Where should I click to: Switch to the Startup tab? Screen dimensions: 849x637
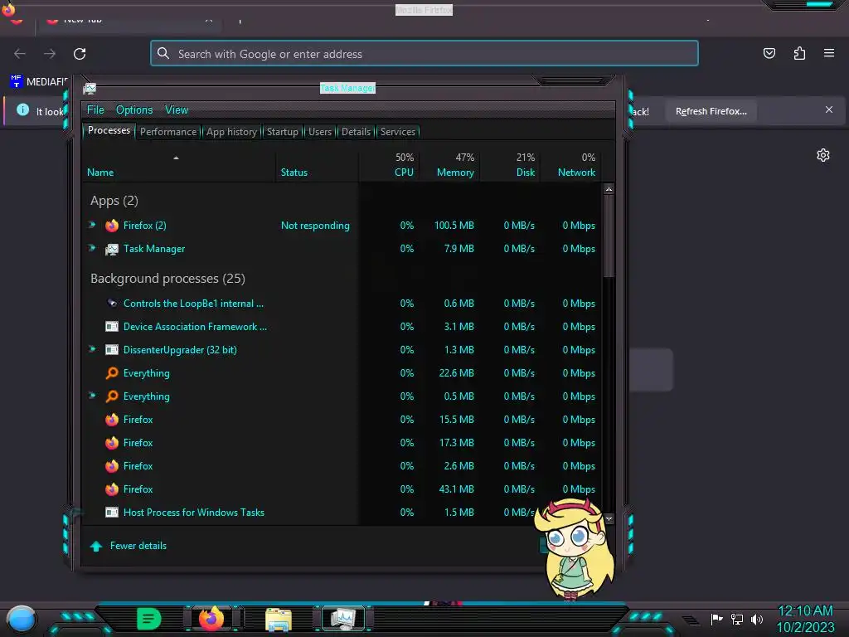pos(282,132)
